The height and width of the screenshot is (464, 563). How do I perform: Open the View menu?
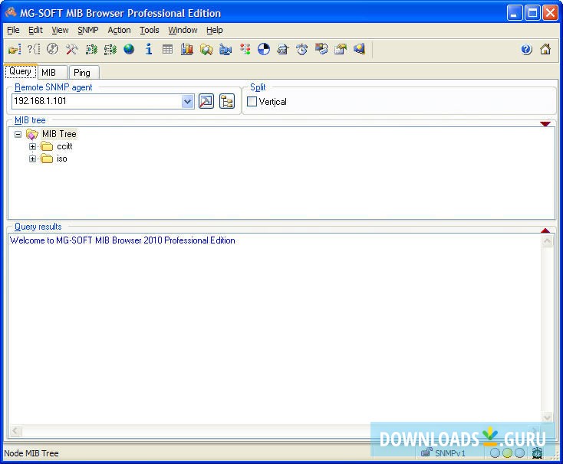60,30
